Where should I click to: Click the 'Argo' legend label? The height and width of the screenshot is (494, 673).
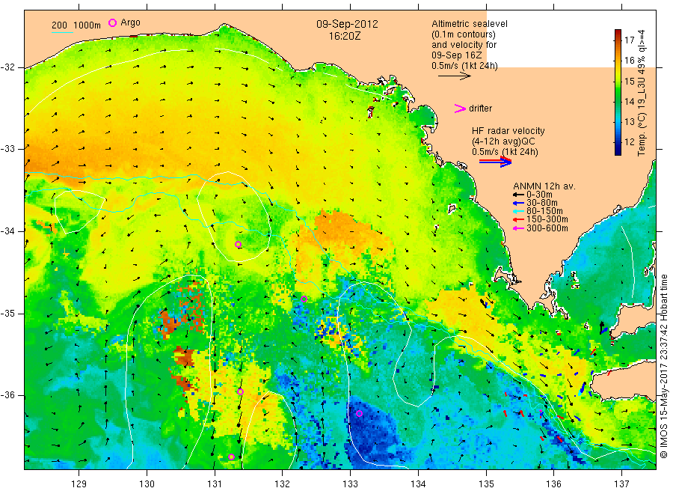pyautogui.click(x=130, y=22)
